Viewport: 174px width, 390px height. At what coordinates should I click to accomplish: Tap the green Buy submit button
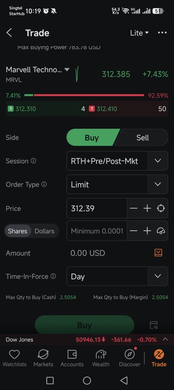point(84,325)
